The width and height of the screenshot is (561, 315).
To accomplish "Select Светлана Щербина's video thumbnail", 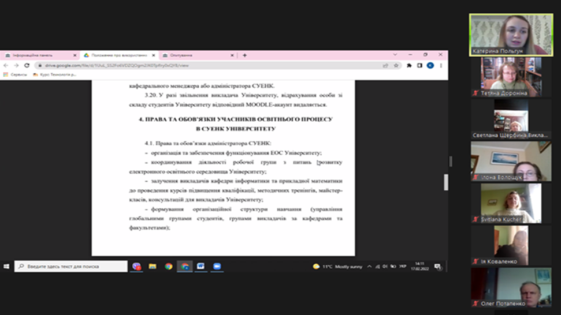I will pyautogui.click(x=511, y=119).
